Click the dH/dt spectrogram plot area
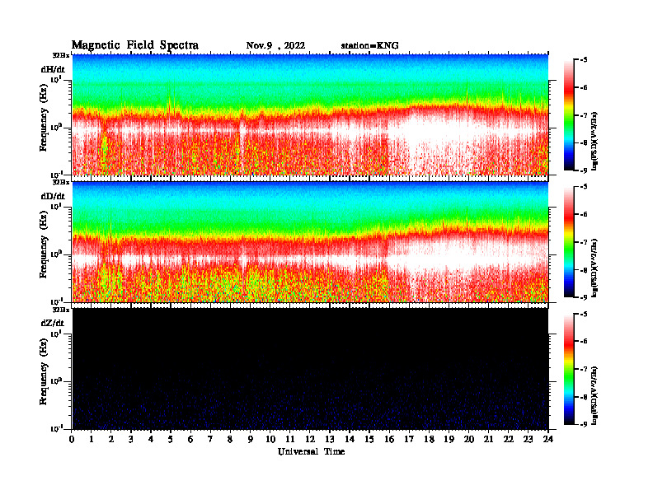The height and width of the screenshot is (504, 653). [x=310, y=114]
